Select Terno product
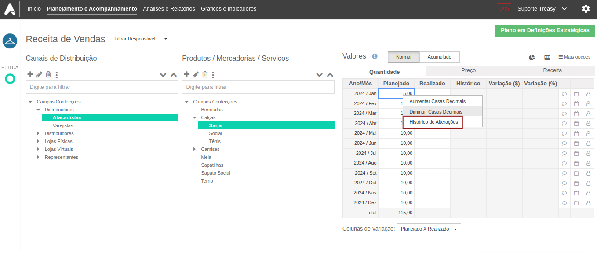This screenshot has width=597, height=253. pos(207,181)
